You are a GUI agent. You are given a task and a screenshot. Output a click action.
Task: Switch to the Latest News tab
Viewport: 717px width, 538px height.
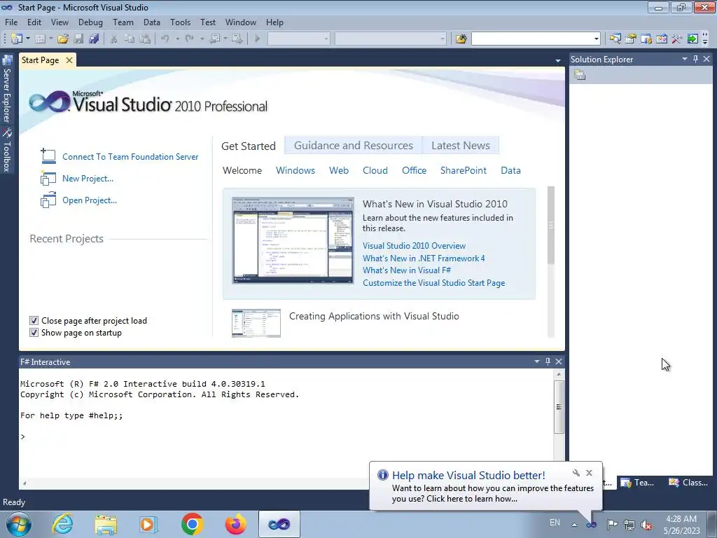[x=461, y=146]
